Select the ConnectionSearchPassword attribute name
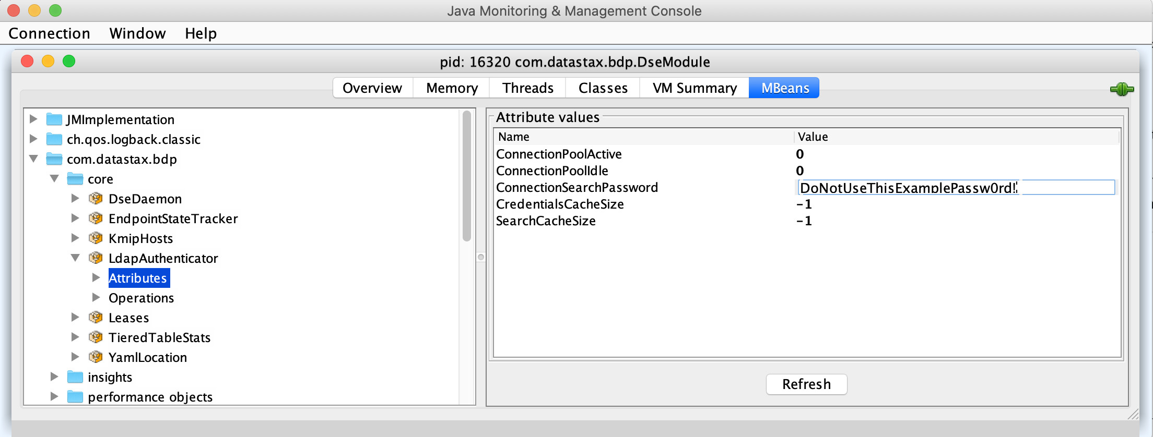The image size is (1153, 437). click(x=577, y=187)
